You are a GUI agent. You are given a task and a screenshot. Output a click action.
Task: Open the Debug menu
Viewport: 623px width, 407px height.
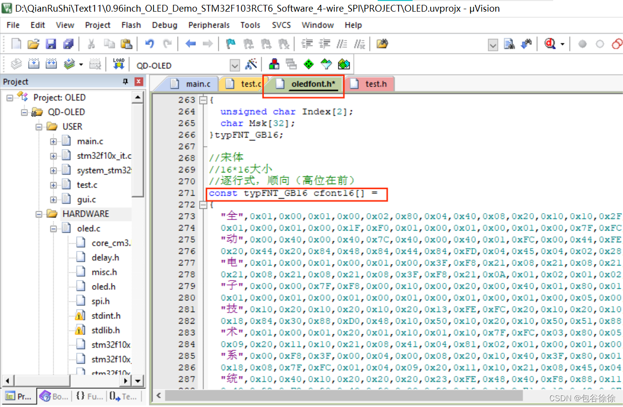click(x=165, y=25)
